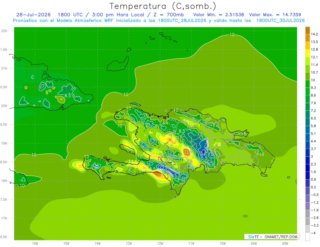Image resolution: width=320 pixels, height=247 pixels.
Task: Click the '70W' longitude axis label
Action: pyautogui.click(x=223, y=243)
